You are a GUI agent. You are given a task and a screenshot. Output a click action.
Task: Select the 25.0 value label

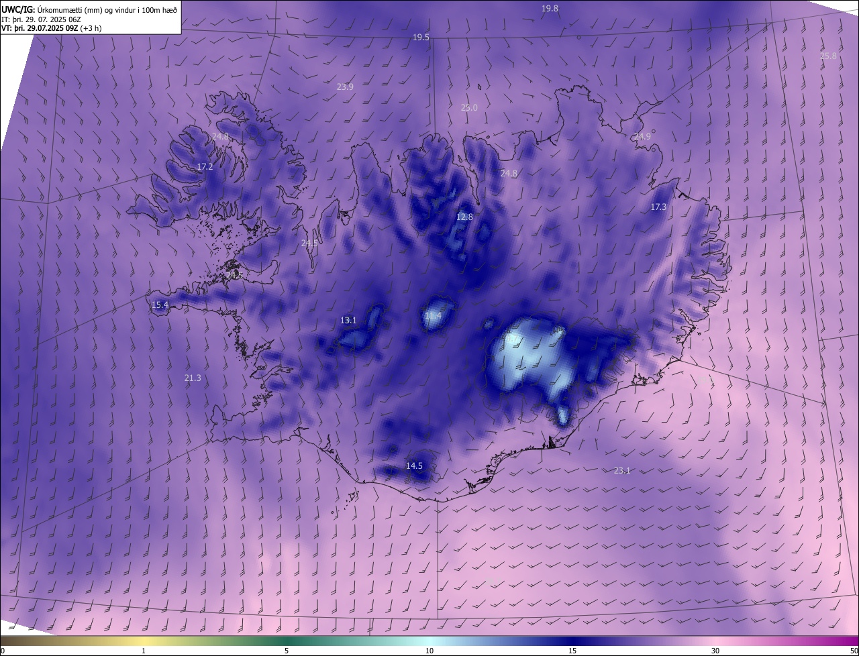click(468, 108)
